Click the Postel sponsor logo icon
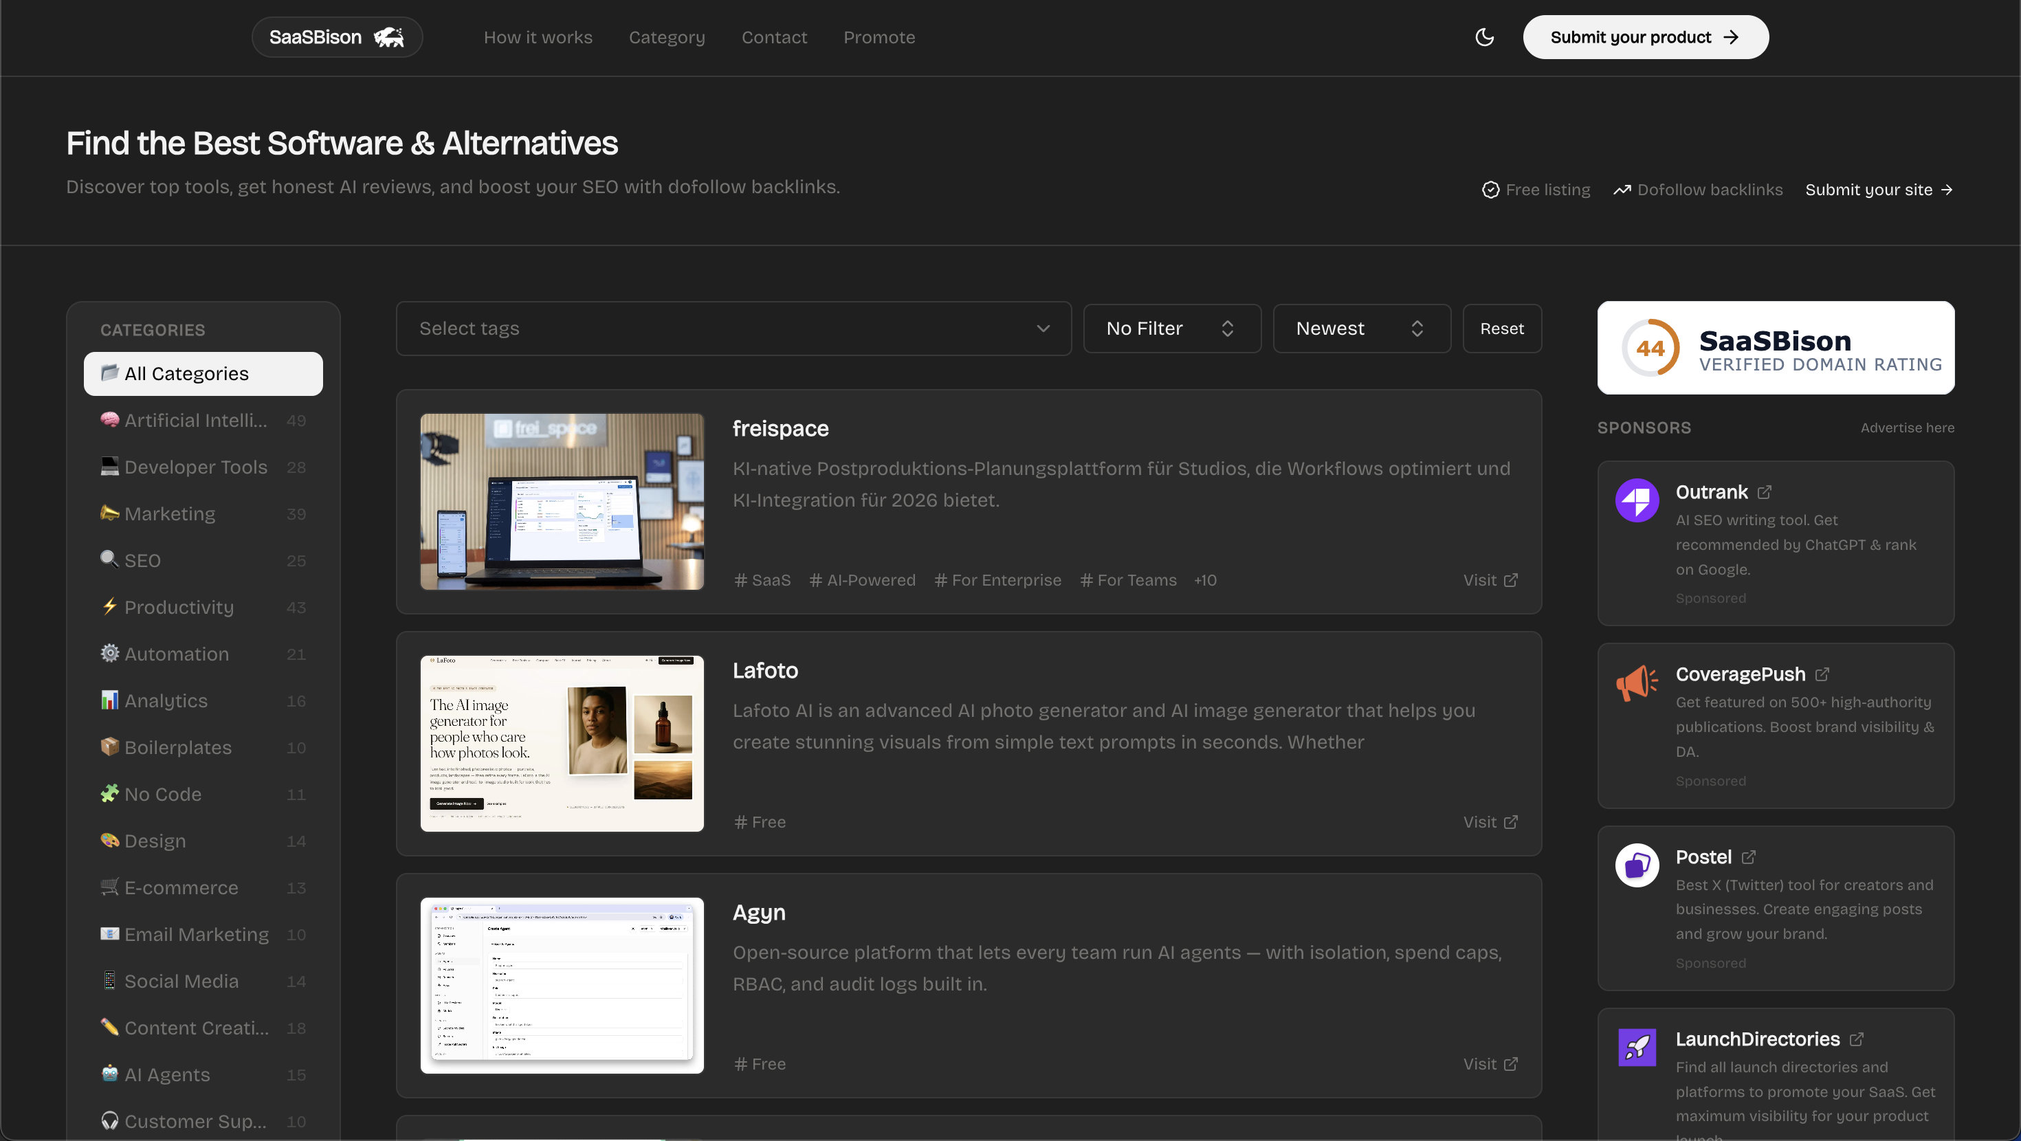 pos(1637,865)
